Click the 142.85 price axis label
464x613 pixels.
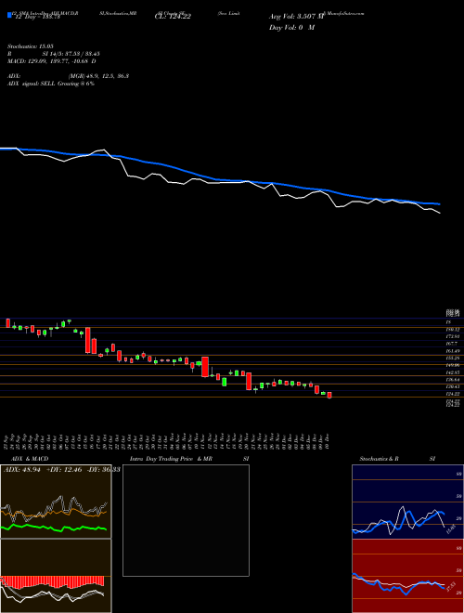coord(452,372)
